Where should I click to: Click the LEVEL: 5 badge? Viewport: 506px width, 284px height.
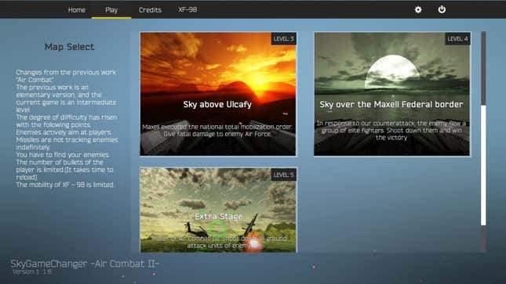pos(284,174)
